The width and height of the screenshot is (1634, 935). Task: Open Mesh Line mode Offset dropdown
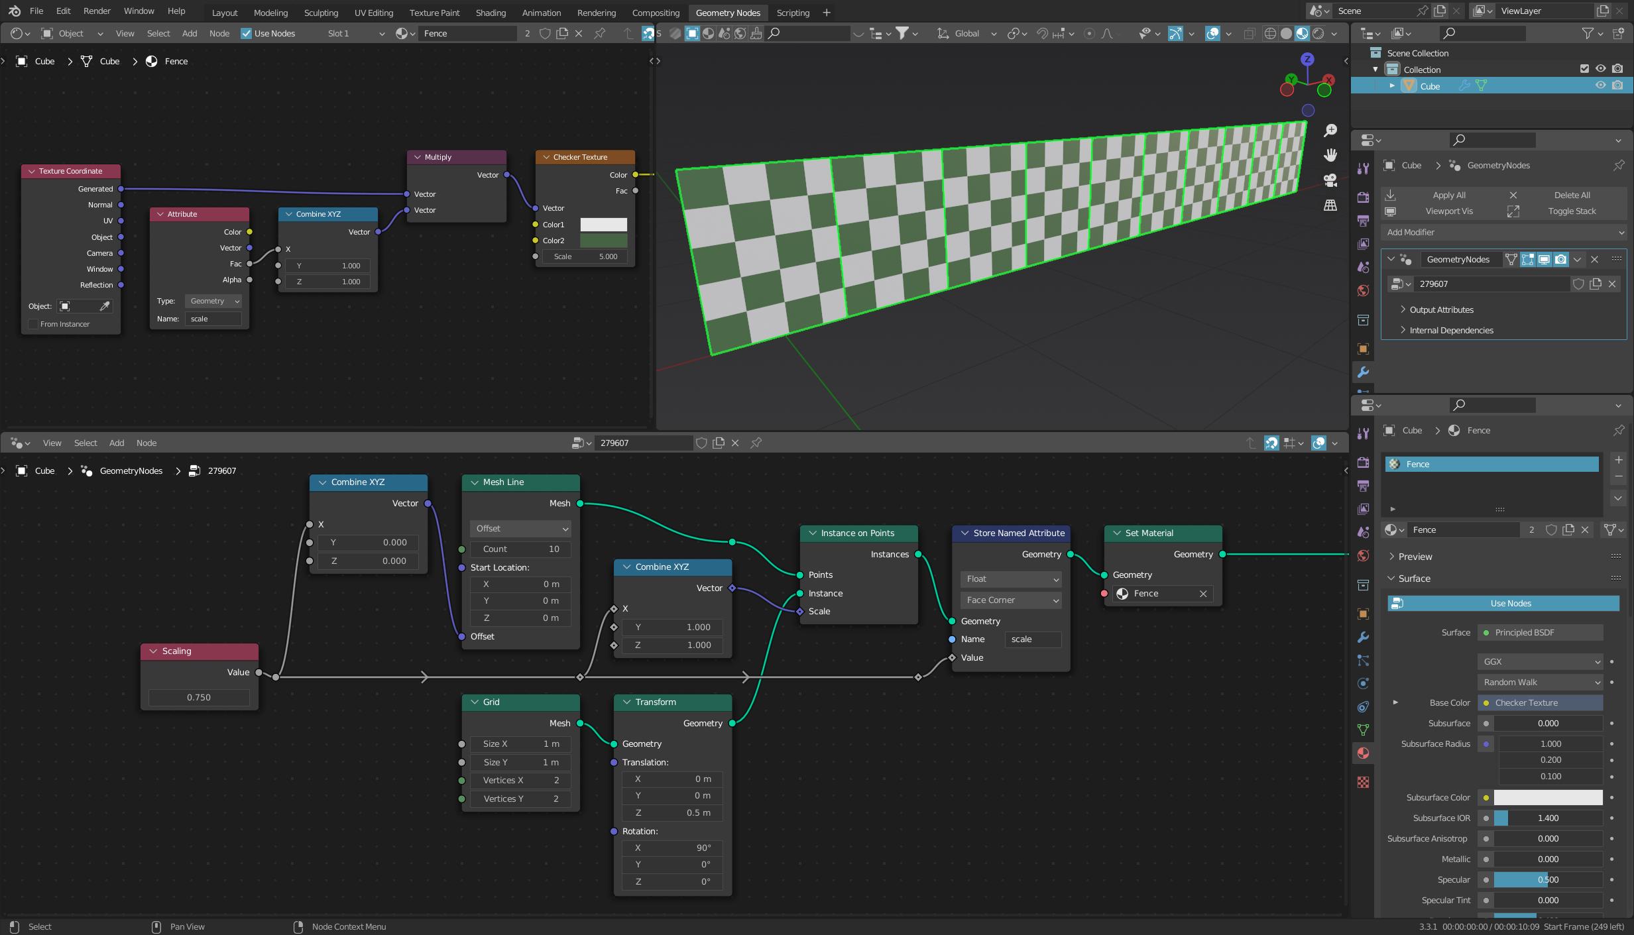click(x=520, y=528)
